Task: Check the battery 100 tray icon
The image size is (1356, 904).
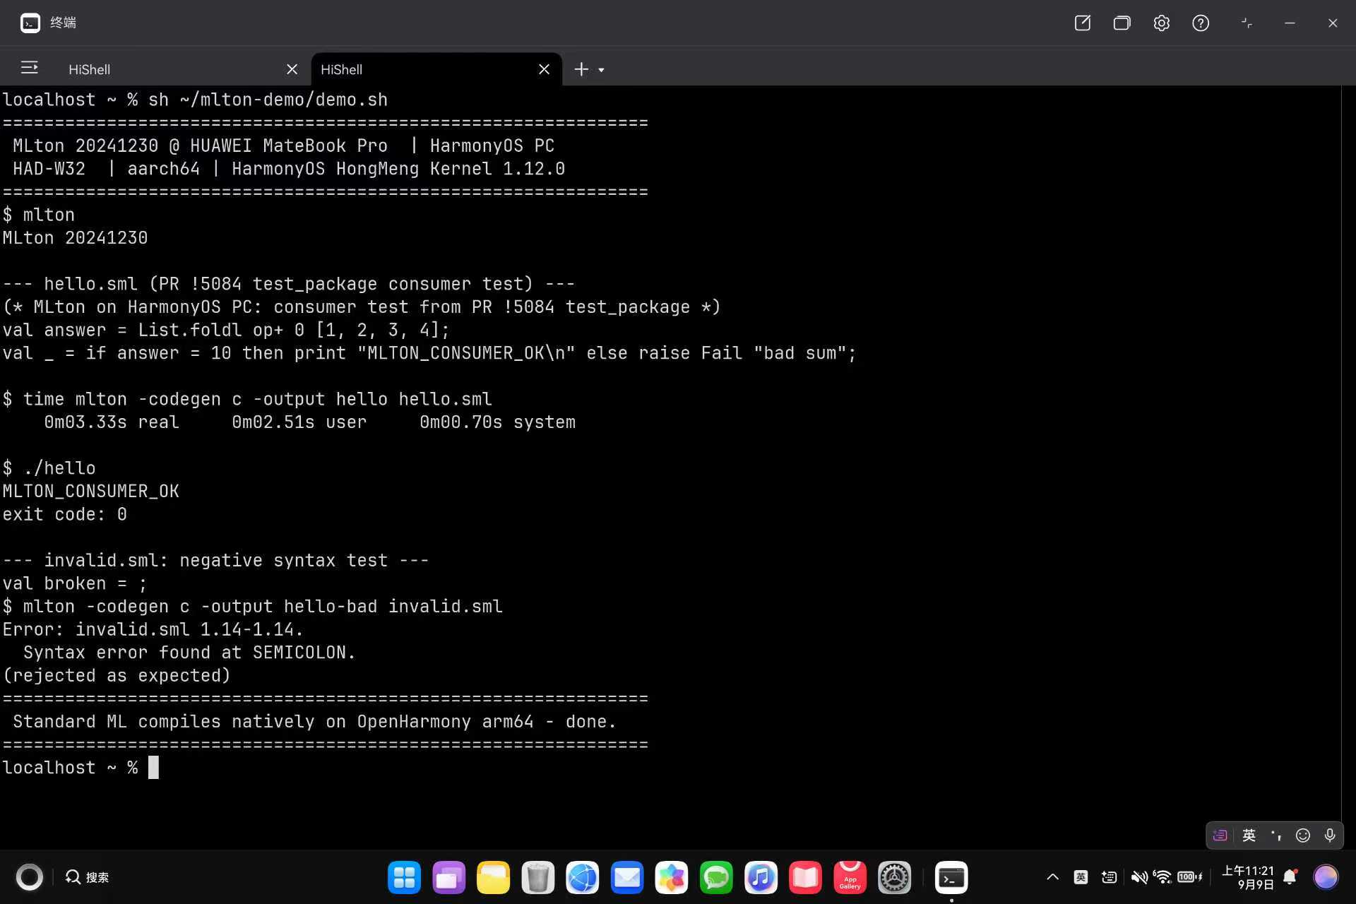Action: pos(1190,877)
